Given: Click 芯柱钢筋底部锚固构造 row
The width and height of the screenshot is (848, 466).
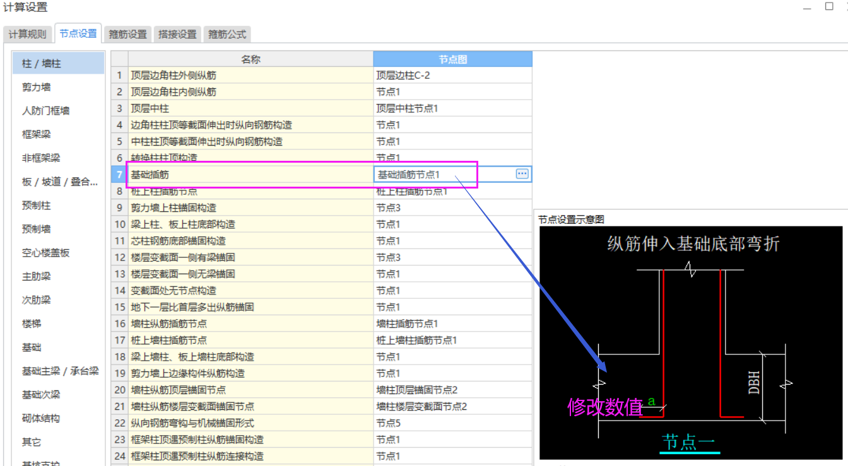Looking at the screenshot, I should [x=251, y=241].
